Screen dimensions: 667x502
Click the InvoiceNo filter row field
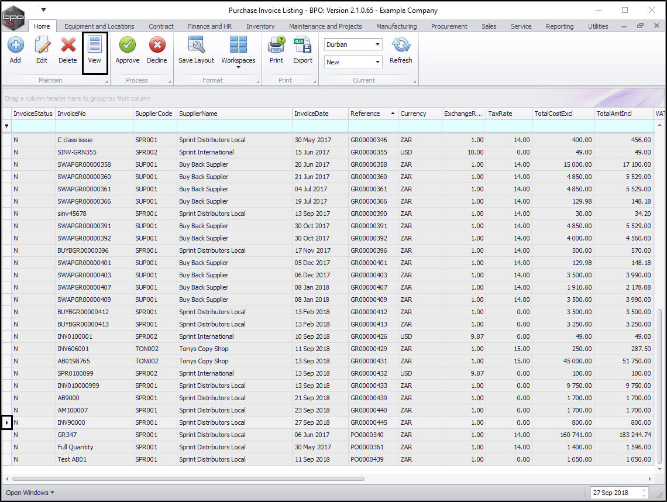click(x=94, y=126)
